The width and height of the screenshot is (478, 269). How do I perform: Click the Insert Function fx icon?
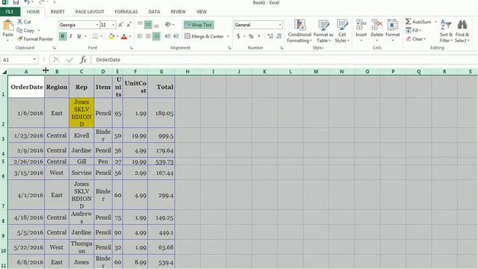coord(83,60)
